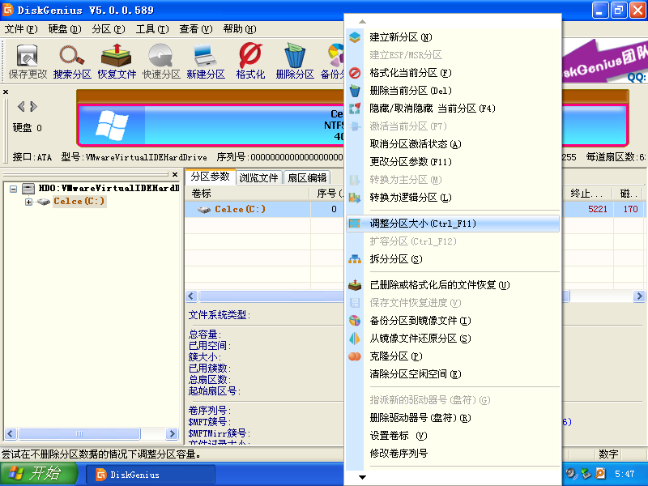
Task: Select HD0:VMwareVirtualIDEHardD tree item
Action: pyautogui.click(x=109, y=189)
